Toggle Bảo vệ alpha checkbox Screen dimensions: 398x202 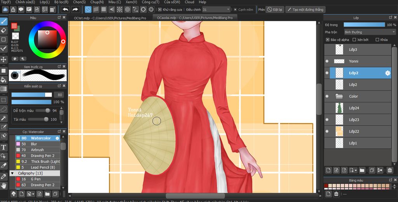[328, 40]
